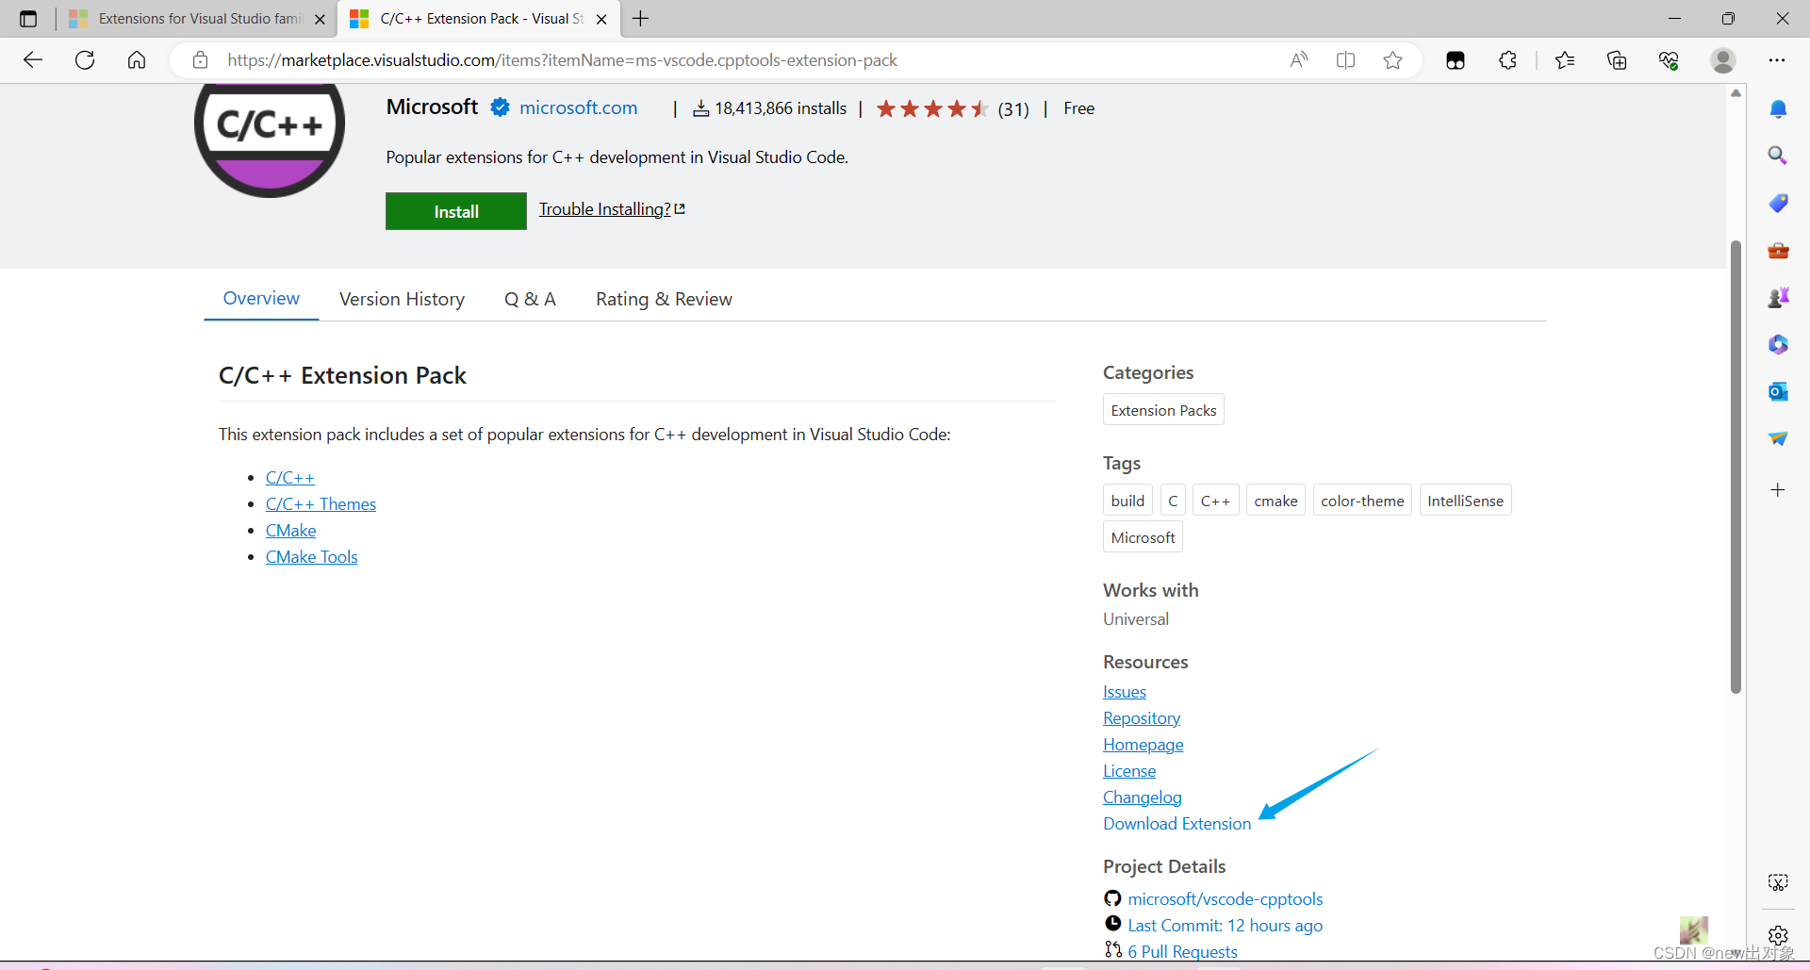Click the C tag

1173,501
